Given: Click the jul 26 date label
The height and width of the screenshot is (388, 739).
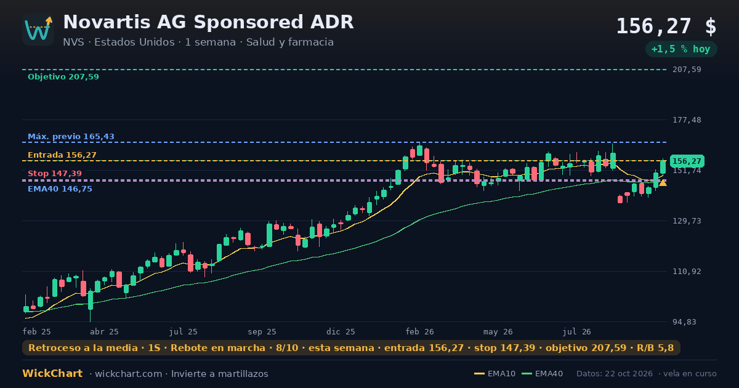Looking at the screenshot, I should click(577, 332).
